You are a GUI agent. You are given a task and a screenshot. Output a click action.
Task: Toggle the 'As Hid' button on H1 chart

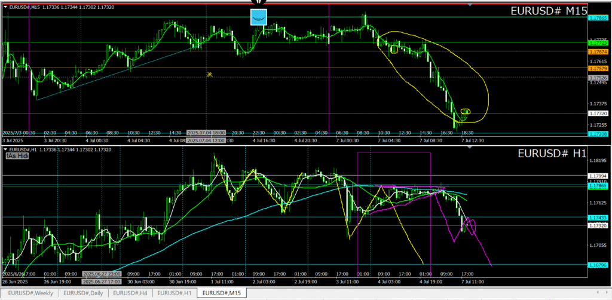(x=17, y=155)
